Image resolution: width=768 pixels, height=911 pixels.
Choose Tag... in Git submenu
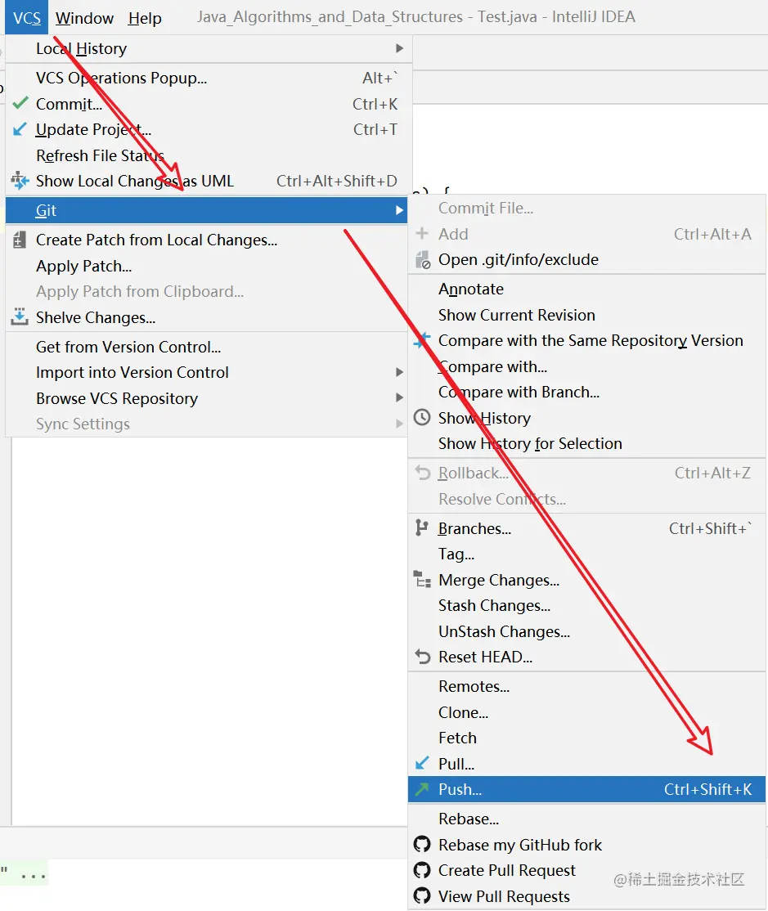click(586, 554)
